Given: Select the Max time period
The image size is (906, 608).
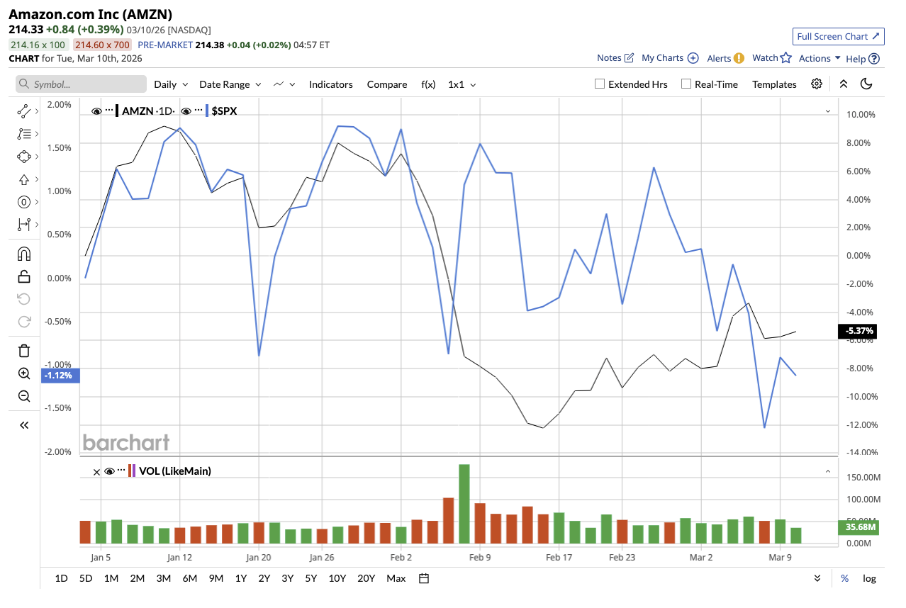Looking at the screenshot, I should tap(396, 578).
